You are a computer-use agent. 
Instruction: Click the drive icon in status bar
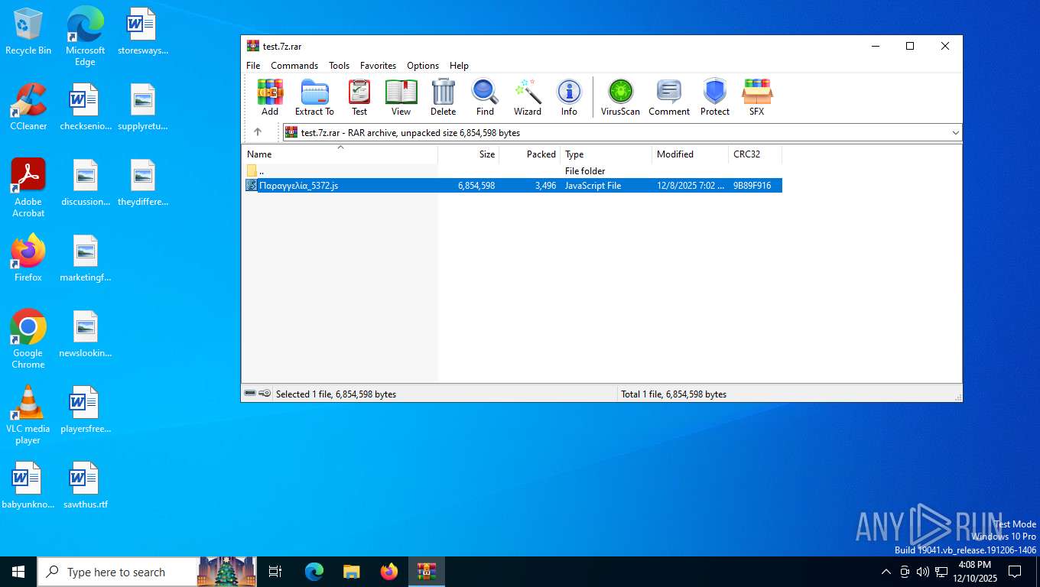coord(250,394)
